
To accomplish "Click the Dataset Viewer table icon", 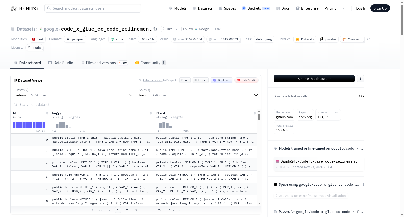I will pos(15,80).
